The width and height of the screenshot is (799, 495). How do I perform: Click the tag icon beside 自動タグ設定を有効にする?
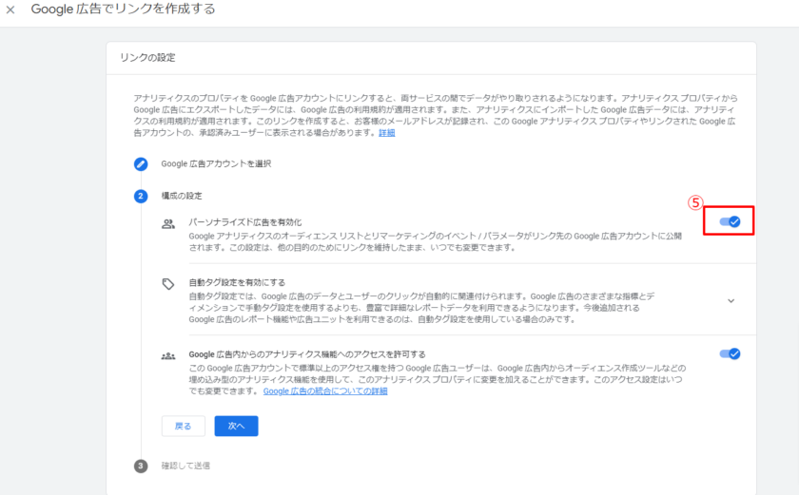click(x=168, y=284)
